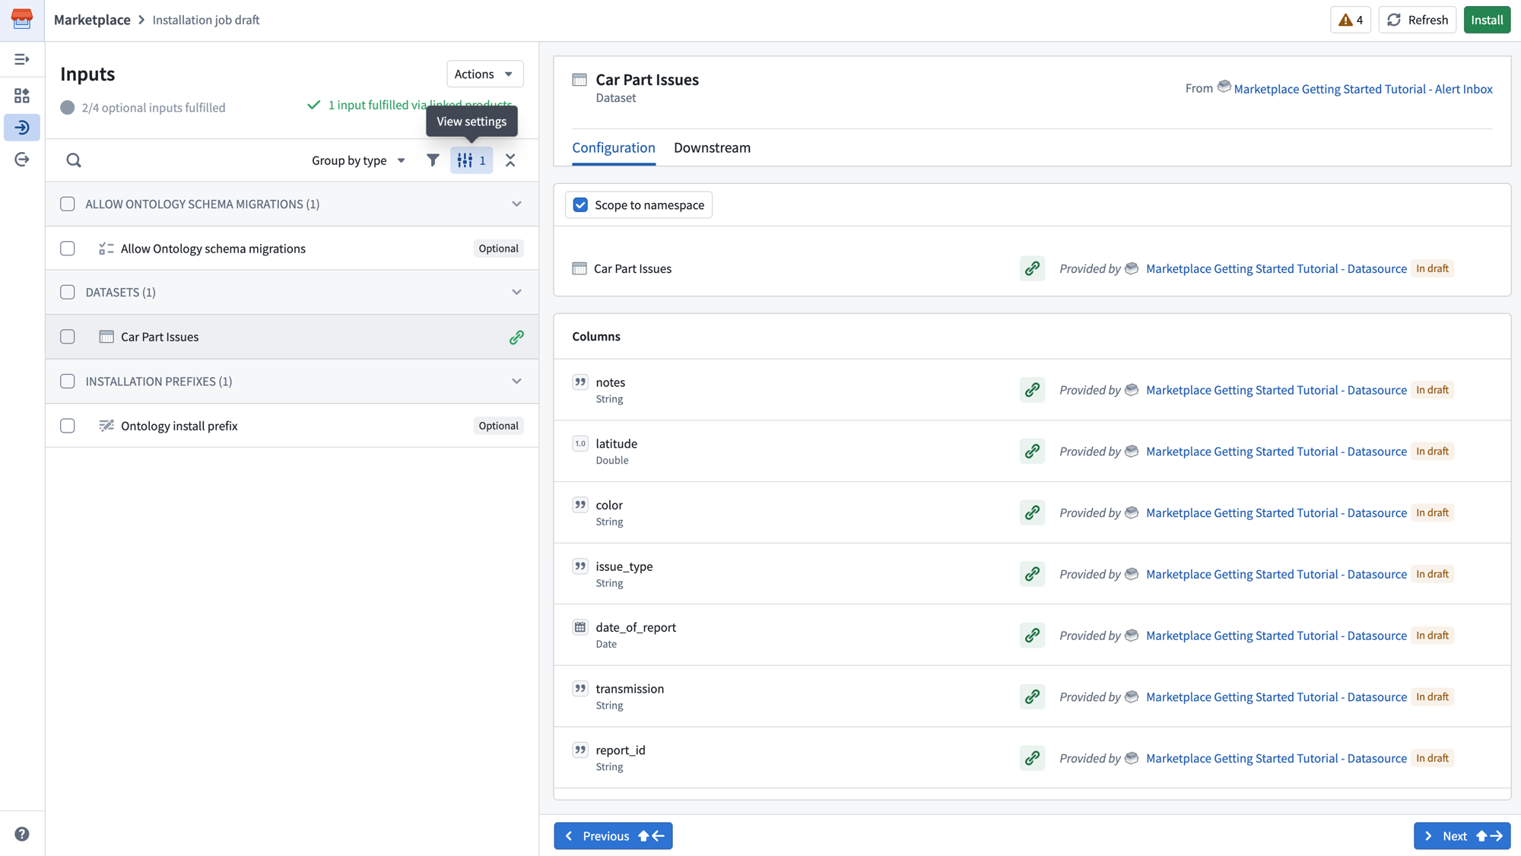Screen dimensions: 1521x856
Task: Open the Actions dropdown
Action: point(484,74)
